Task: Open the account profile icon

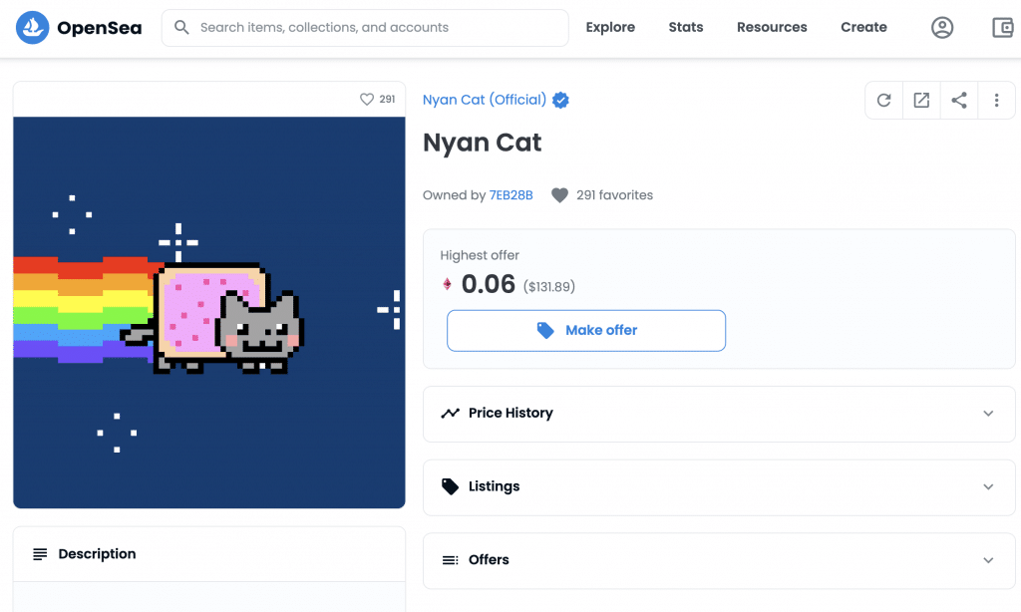Action: pyautogui.click(x=942, y=28)
